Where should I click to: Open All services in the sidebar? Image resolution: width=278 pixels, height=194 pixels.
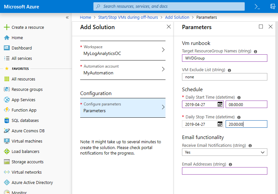pyautogui.click(x=22, y=58)
